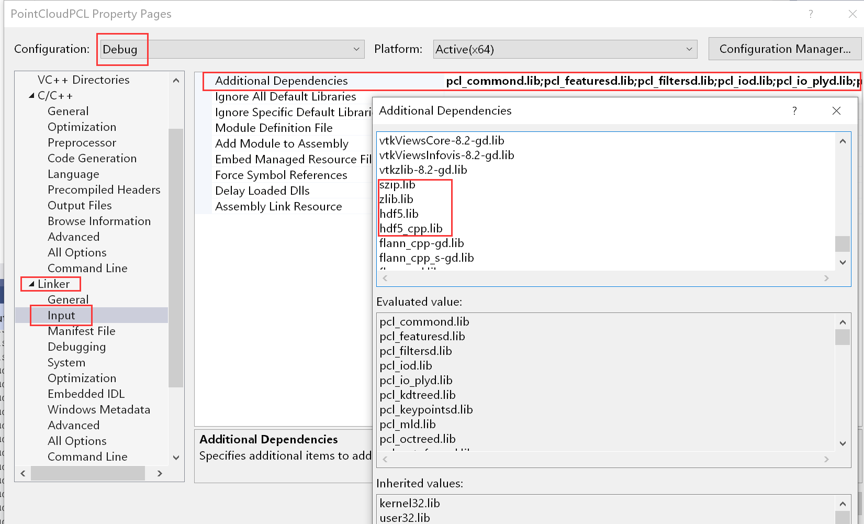Select the Linker Input page
Viewport: 864px width, 524px height.
pyautogui.click(x=61, y=315)
